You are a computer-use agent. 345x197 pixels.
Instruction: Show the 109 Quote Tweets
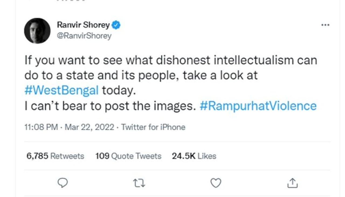point(128,156)
